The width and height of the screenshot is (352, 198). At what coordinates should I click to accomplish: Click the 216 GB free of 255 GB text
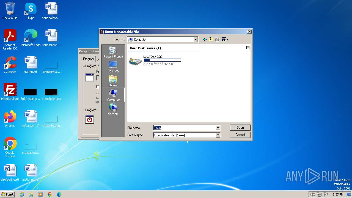[158, 64]
